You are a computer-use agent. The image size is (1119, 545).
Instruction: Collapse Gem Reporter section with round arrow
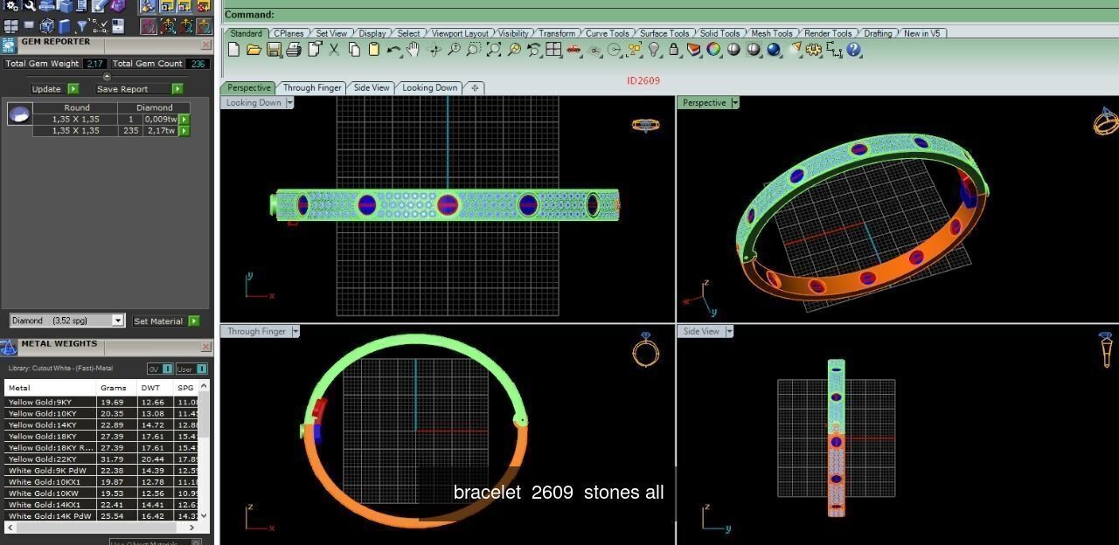107,76
